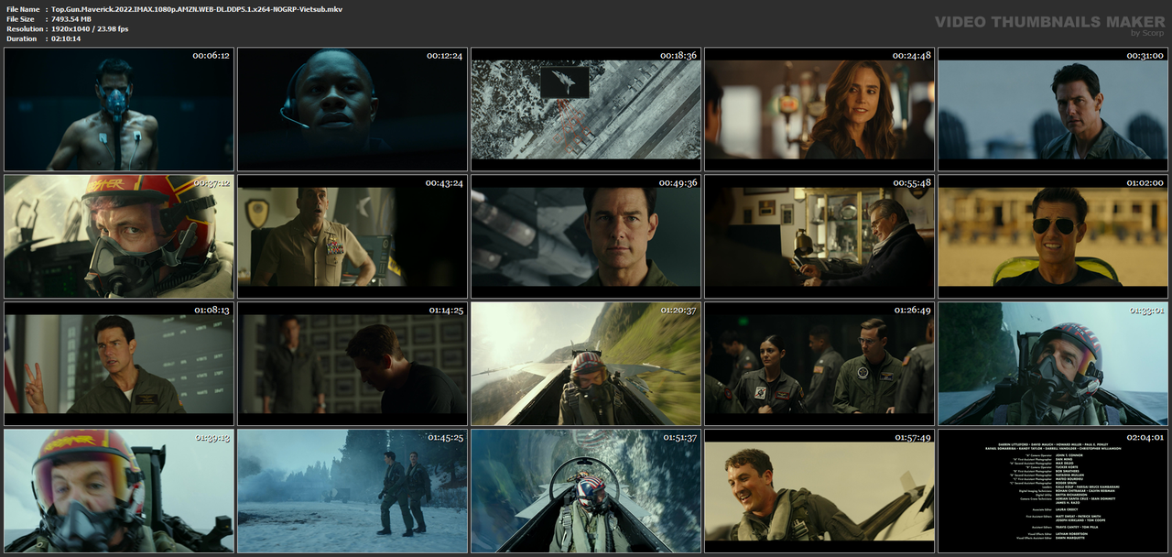
Task: Select the 01:26:49 pilots group thumbnail
Action: [819, 365]
